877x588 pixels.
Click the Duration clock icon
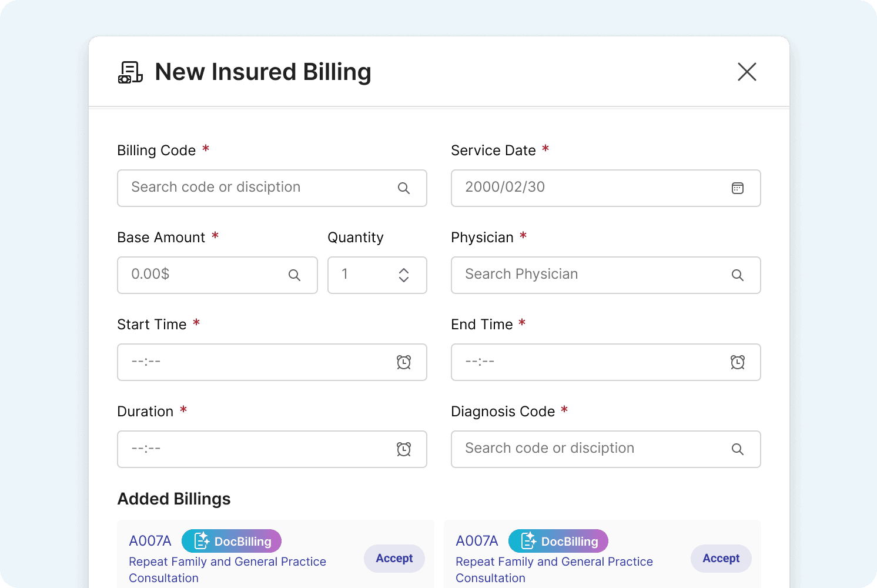(x=403, y=449)
